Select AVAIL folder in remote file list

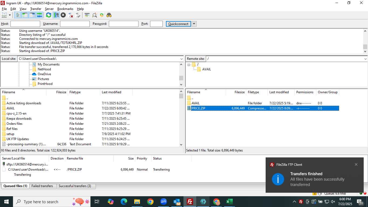click(263, 103)
